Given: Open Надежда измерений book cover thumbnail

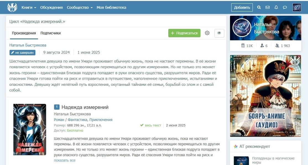Looking at the screenshot, I should 30,129.
